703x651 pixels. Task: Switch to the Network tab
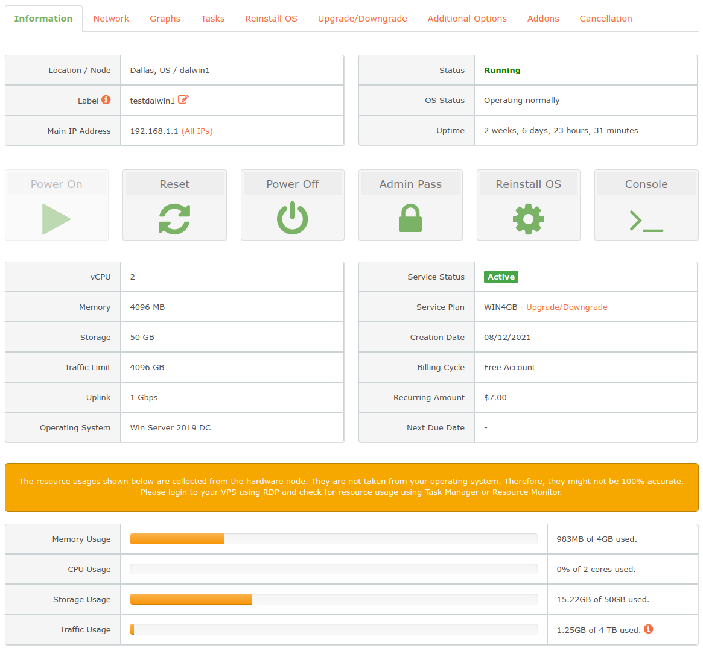coord(111,19)
